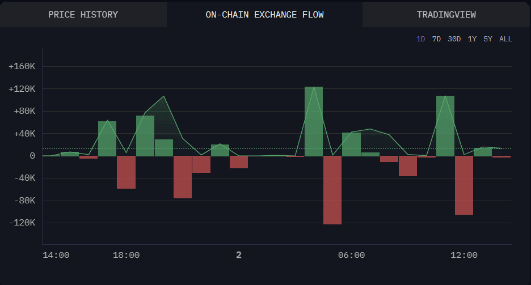The width and height of the screenshot is (531, 285).
Task: Click the 06:00 time axis label
Action: pos(351,256)
